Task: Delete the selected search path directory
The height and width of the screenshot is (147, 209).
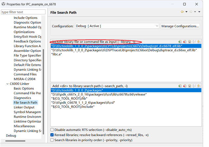Action: (x=185, y=85)
